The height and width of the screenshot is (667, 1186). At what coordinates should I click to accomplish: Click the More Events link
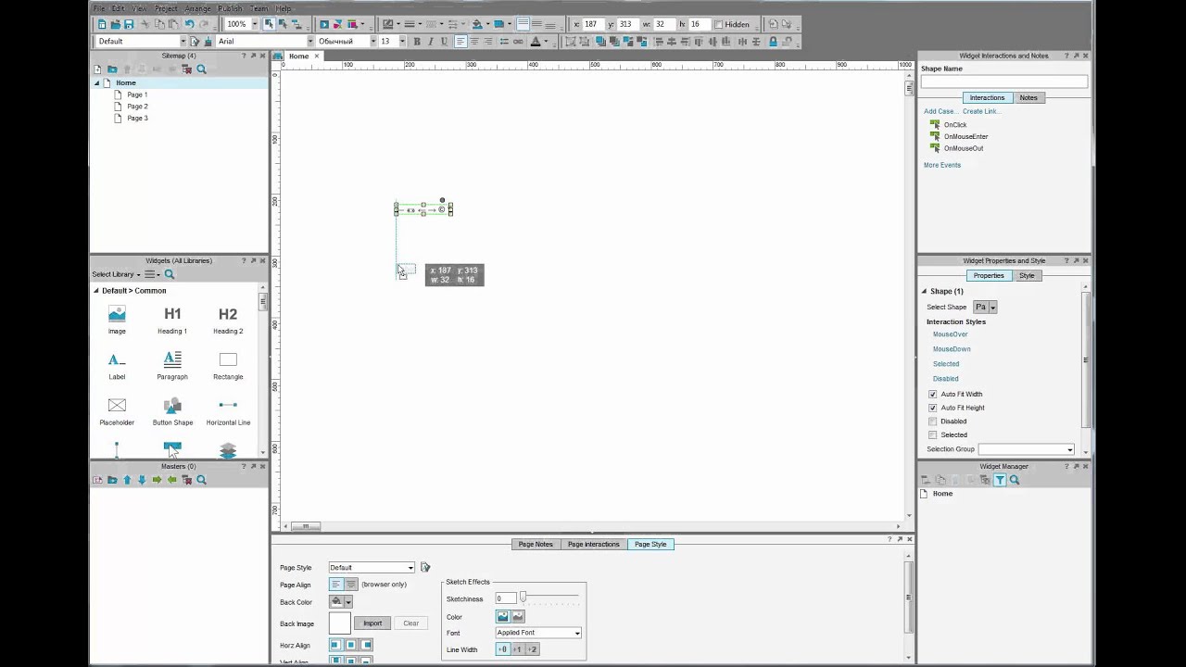pyautogui.click(x=942, y=165)
